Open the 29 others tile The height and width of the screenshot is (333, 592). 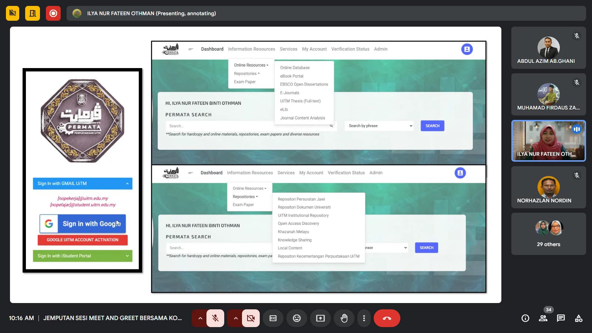coord(549,234)
